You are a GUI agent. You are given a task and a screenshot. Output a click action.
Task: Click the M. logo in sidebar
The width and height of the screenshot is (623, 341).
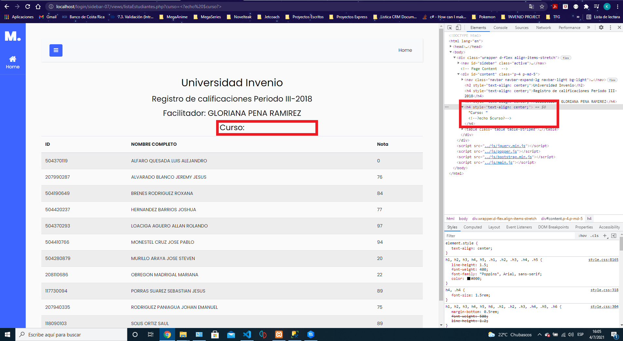click(x=13, y=36)
